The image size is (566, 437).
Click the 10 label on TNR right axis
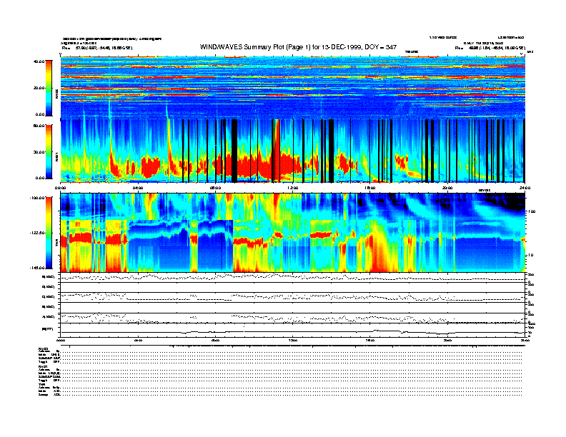532,255
